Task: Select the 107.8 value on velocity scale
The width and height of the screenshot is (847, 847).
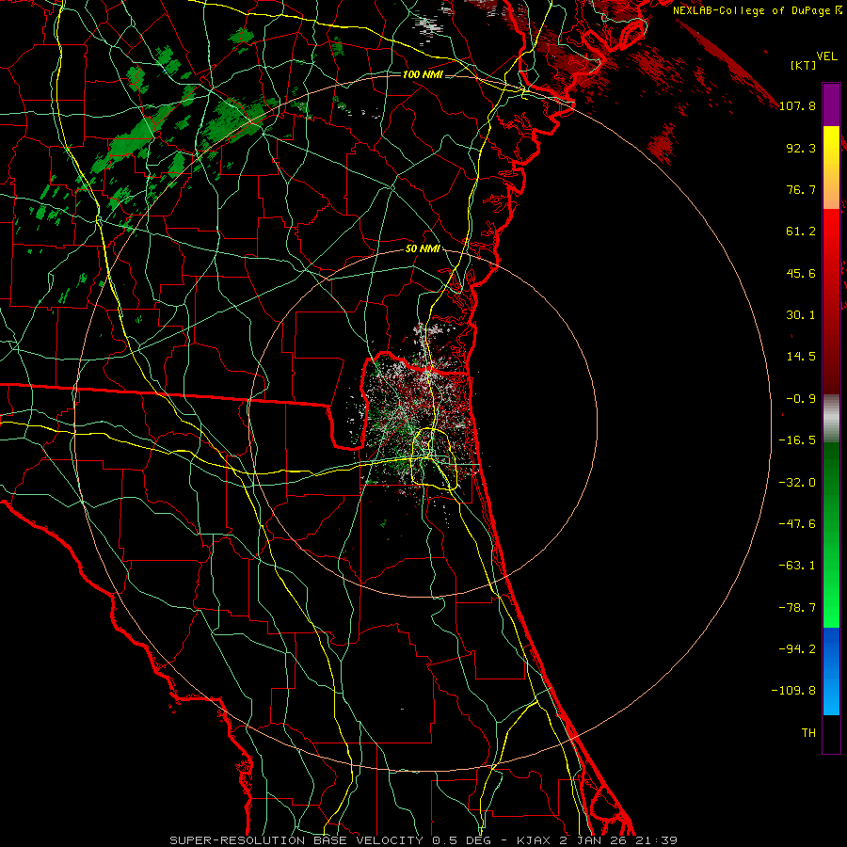Action: (x=797, y=105)
